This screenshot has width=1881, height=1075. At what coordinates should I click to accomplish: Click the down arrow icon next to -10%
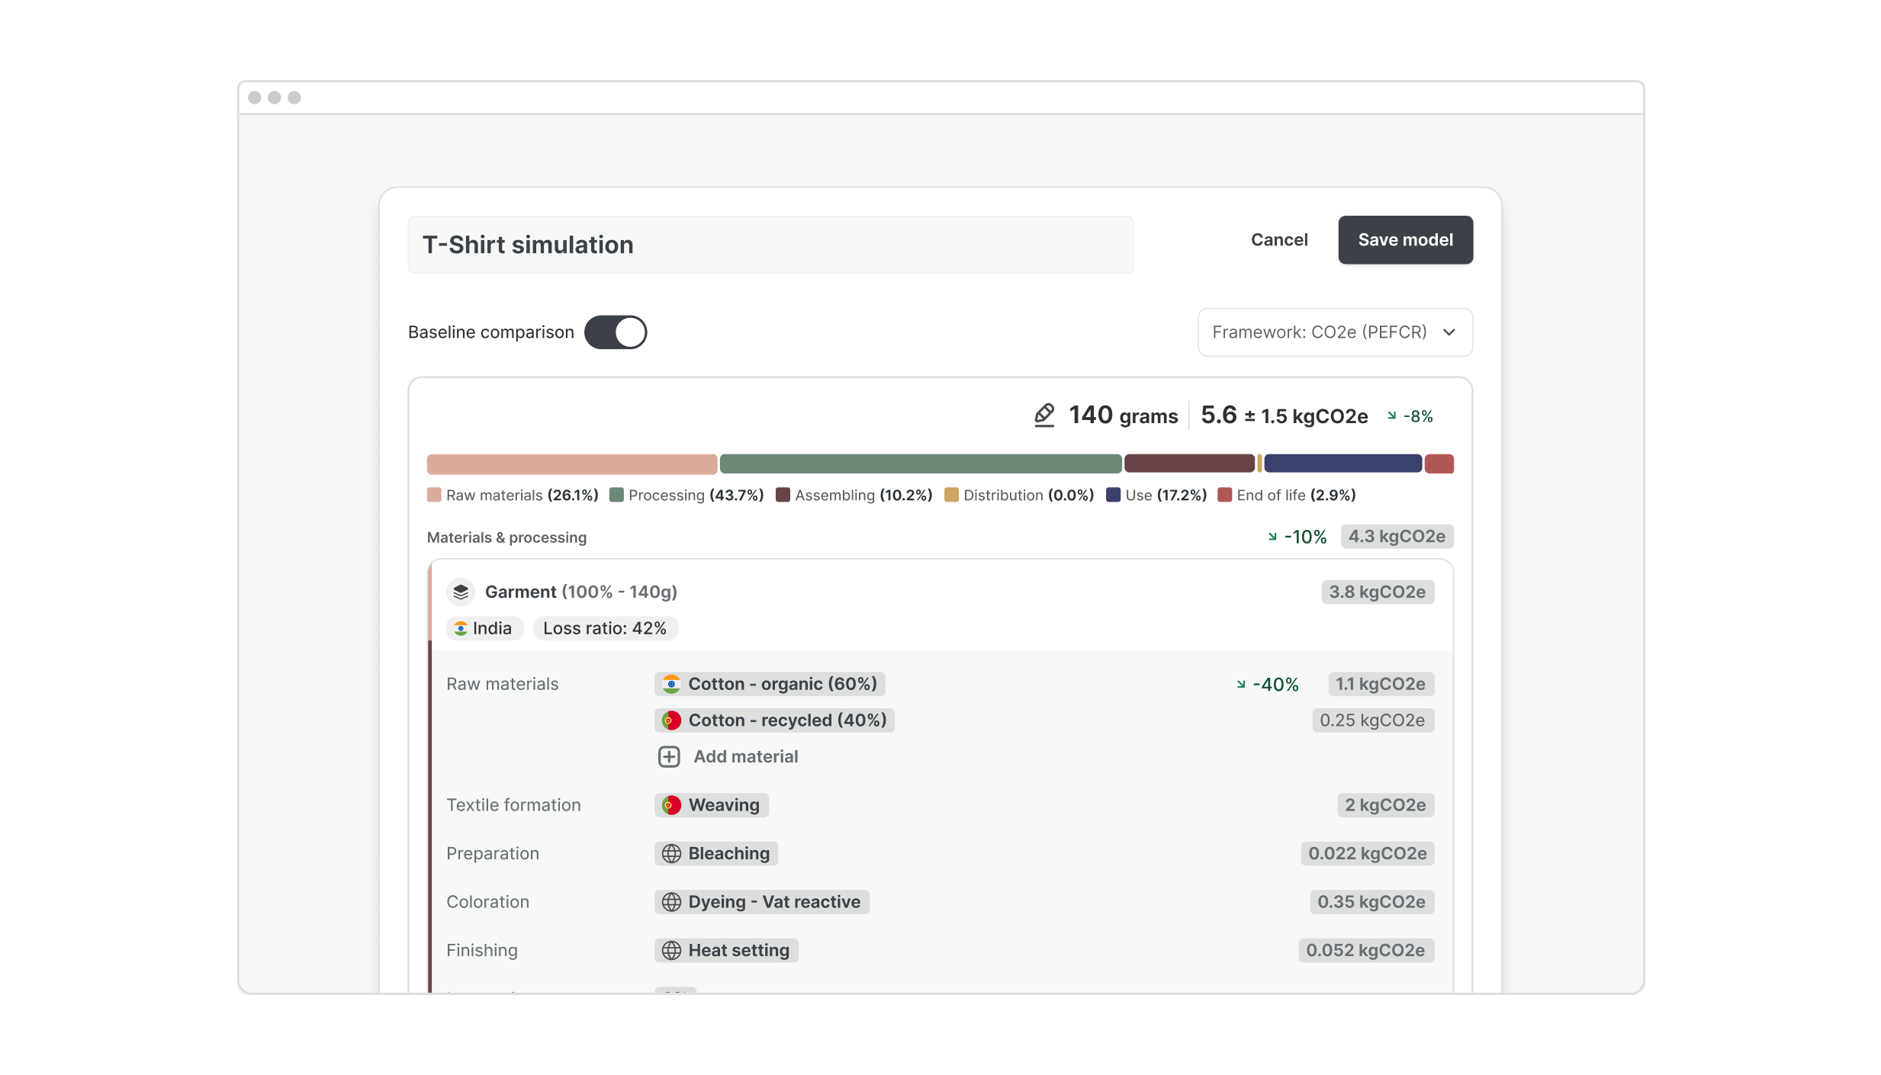tap(1272, 537)
